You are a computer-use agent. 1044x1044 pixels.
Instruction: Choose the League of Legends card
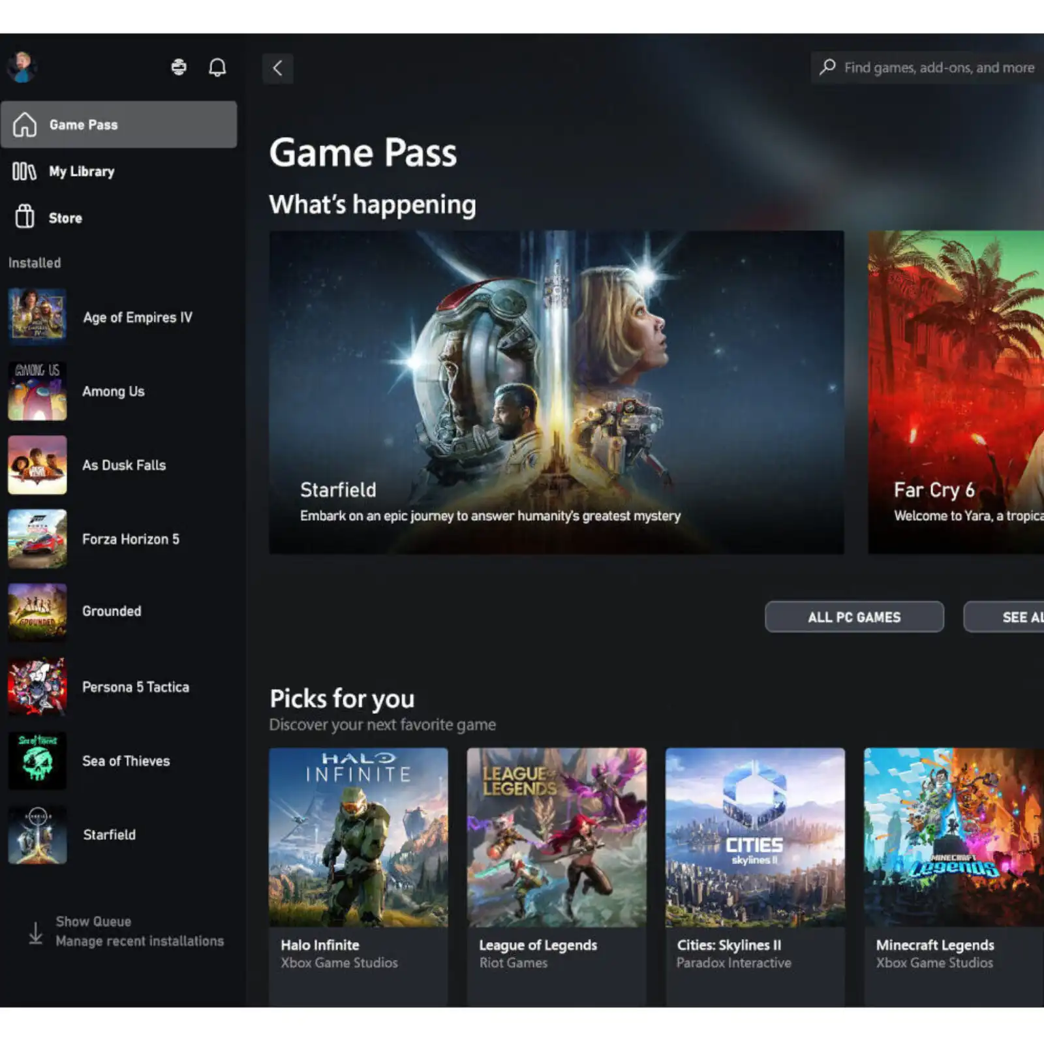(557, 874)
